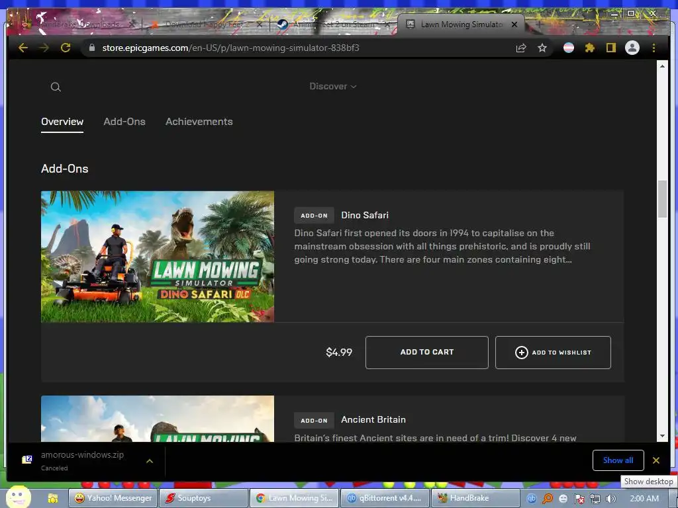Open the Ancient Britain add-on title
Viewport: 678px width, 508px height.
(373, 420)
